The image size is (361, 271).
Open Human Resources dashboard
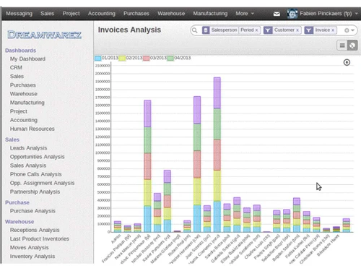coord(32,129)
